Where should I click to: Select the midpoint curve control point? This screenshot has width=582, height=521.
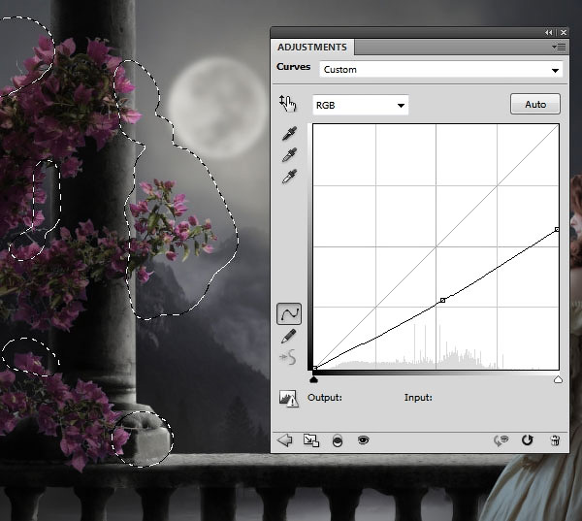[442, 300]
